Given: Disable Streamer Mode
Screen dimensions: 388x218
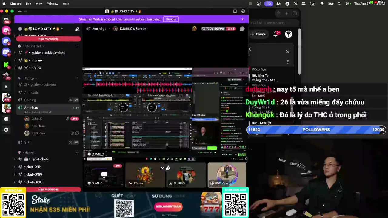Looking at the screenshot, I should tap(171, 19).
